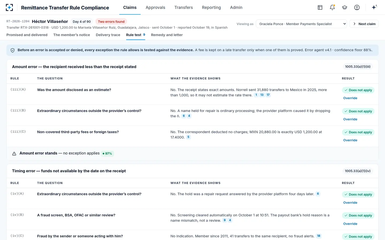
Task: Open citation 6 in the repair request row
Action: (318, 194)
